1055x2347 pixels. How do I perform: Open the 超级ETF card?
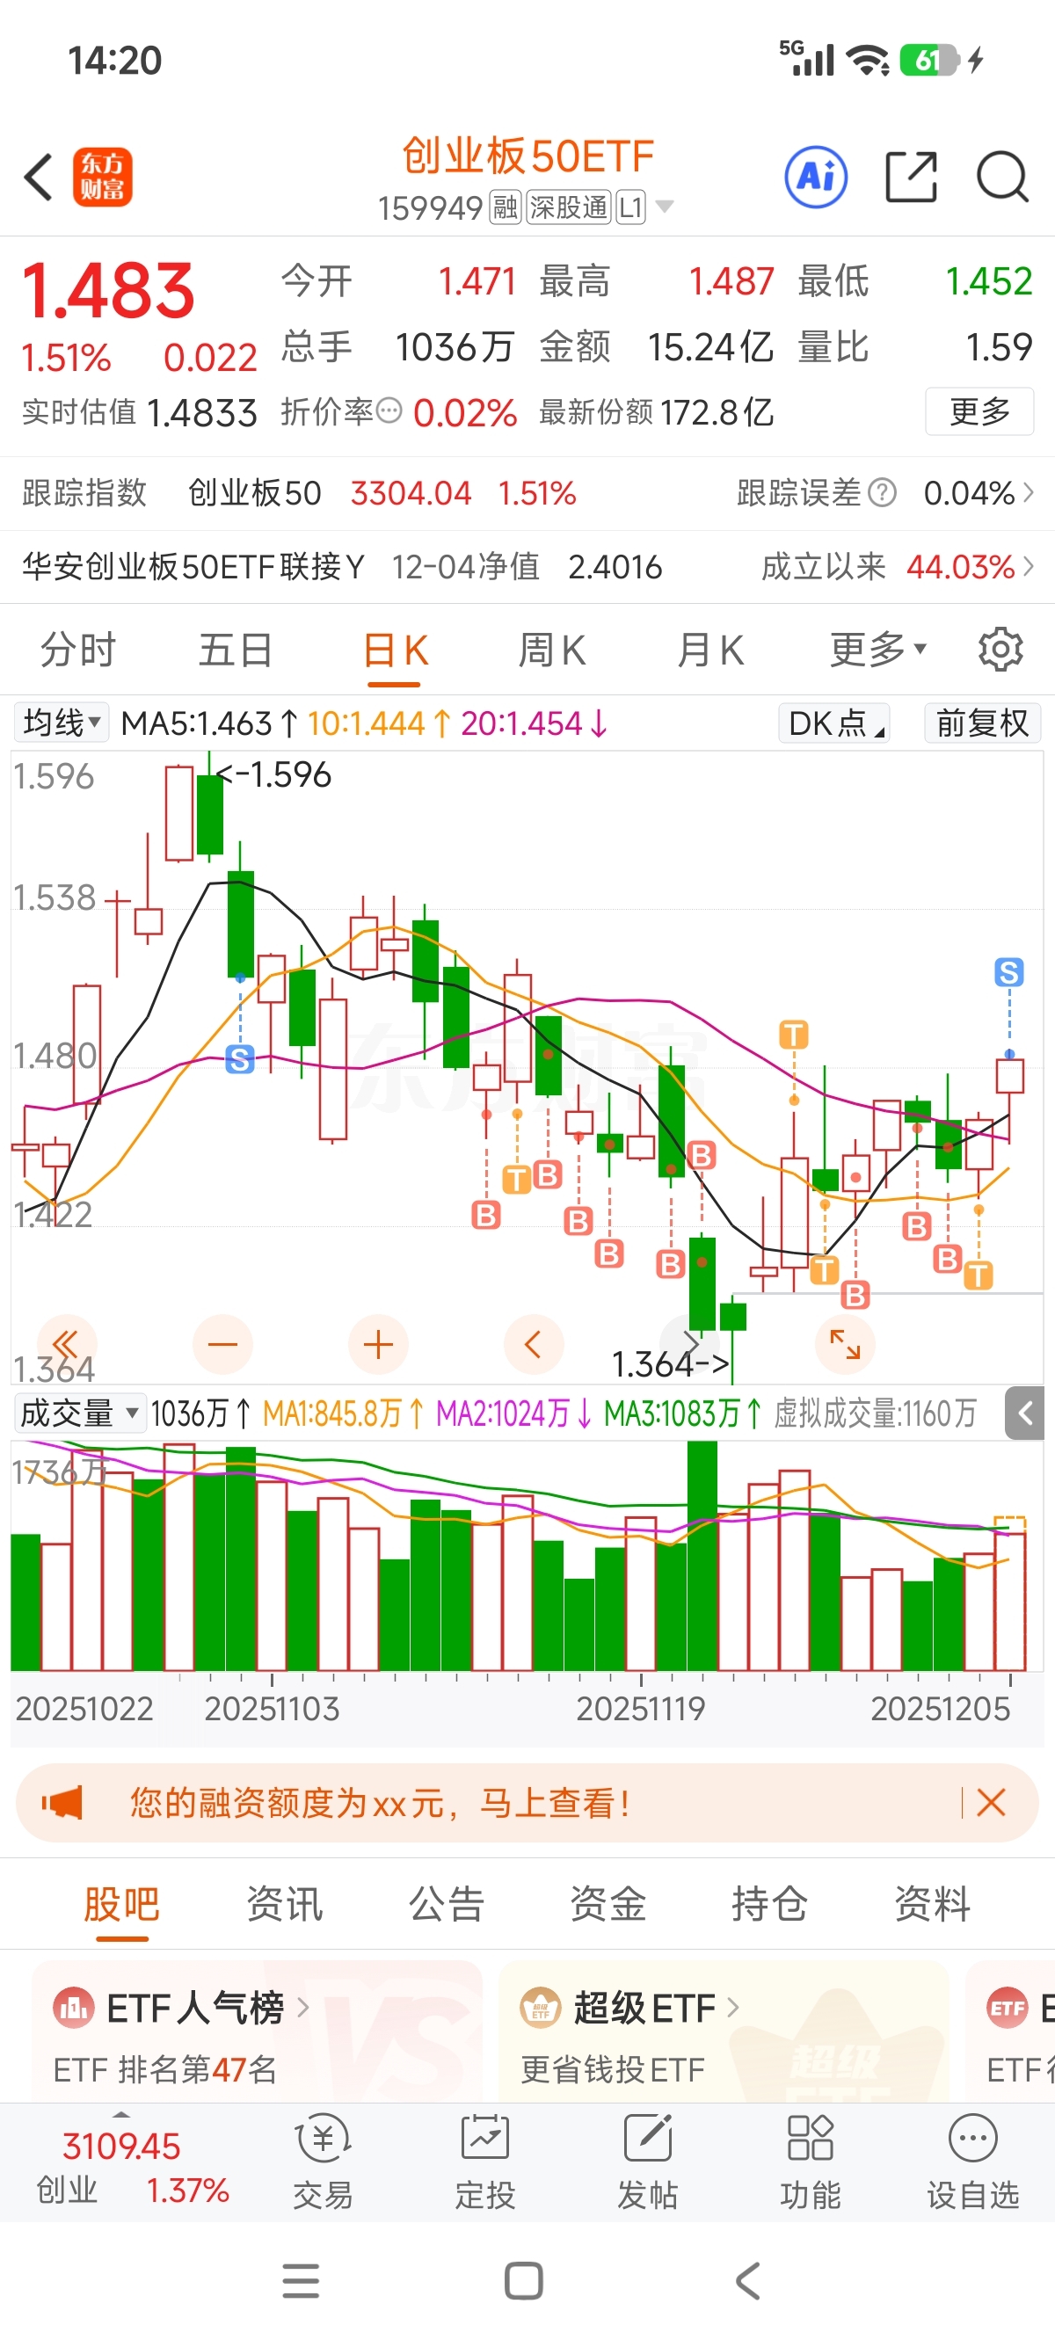[724, 2031]
